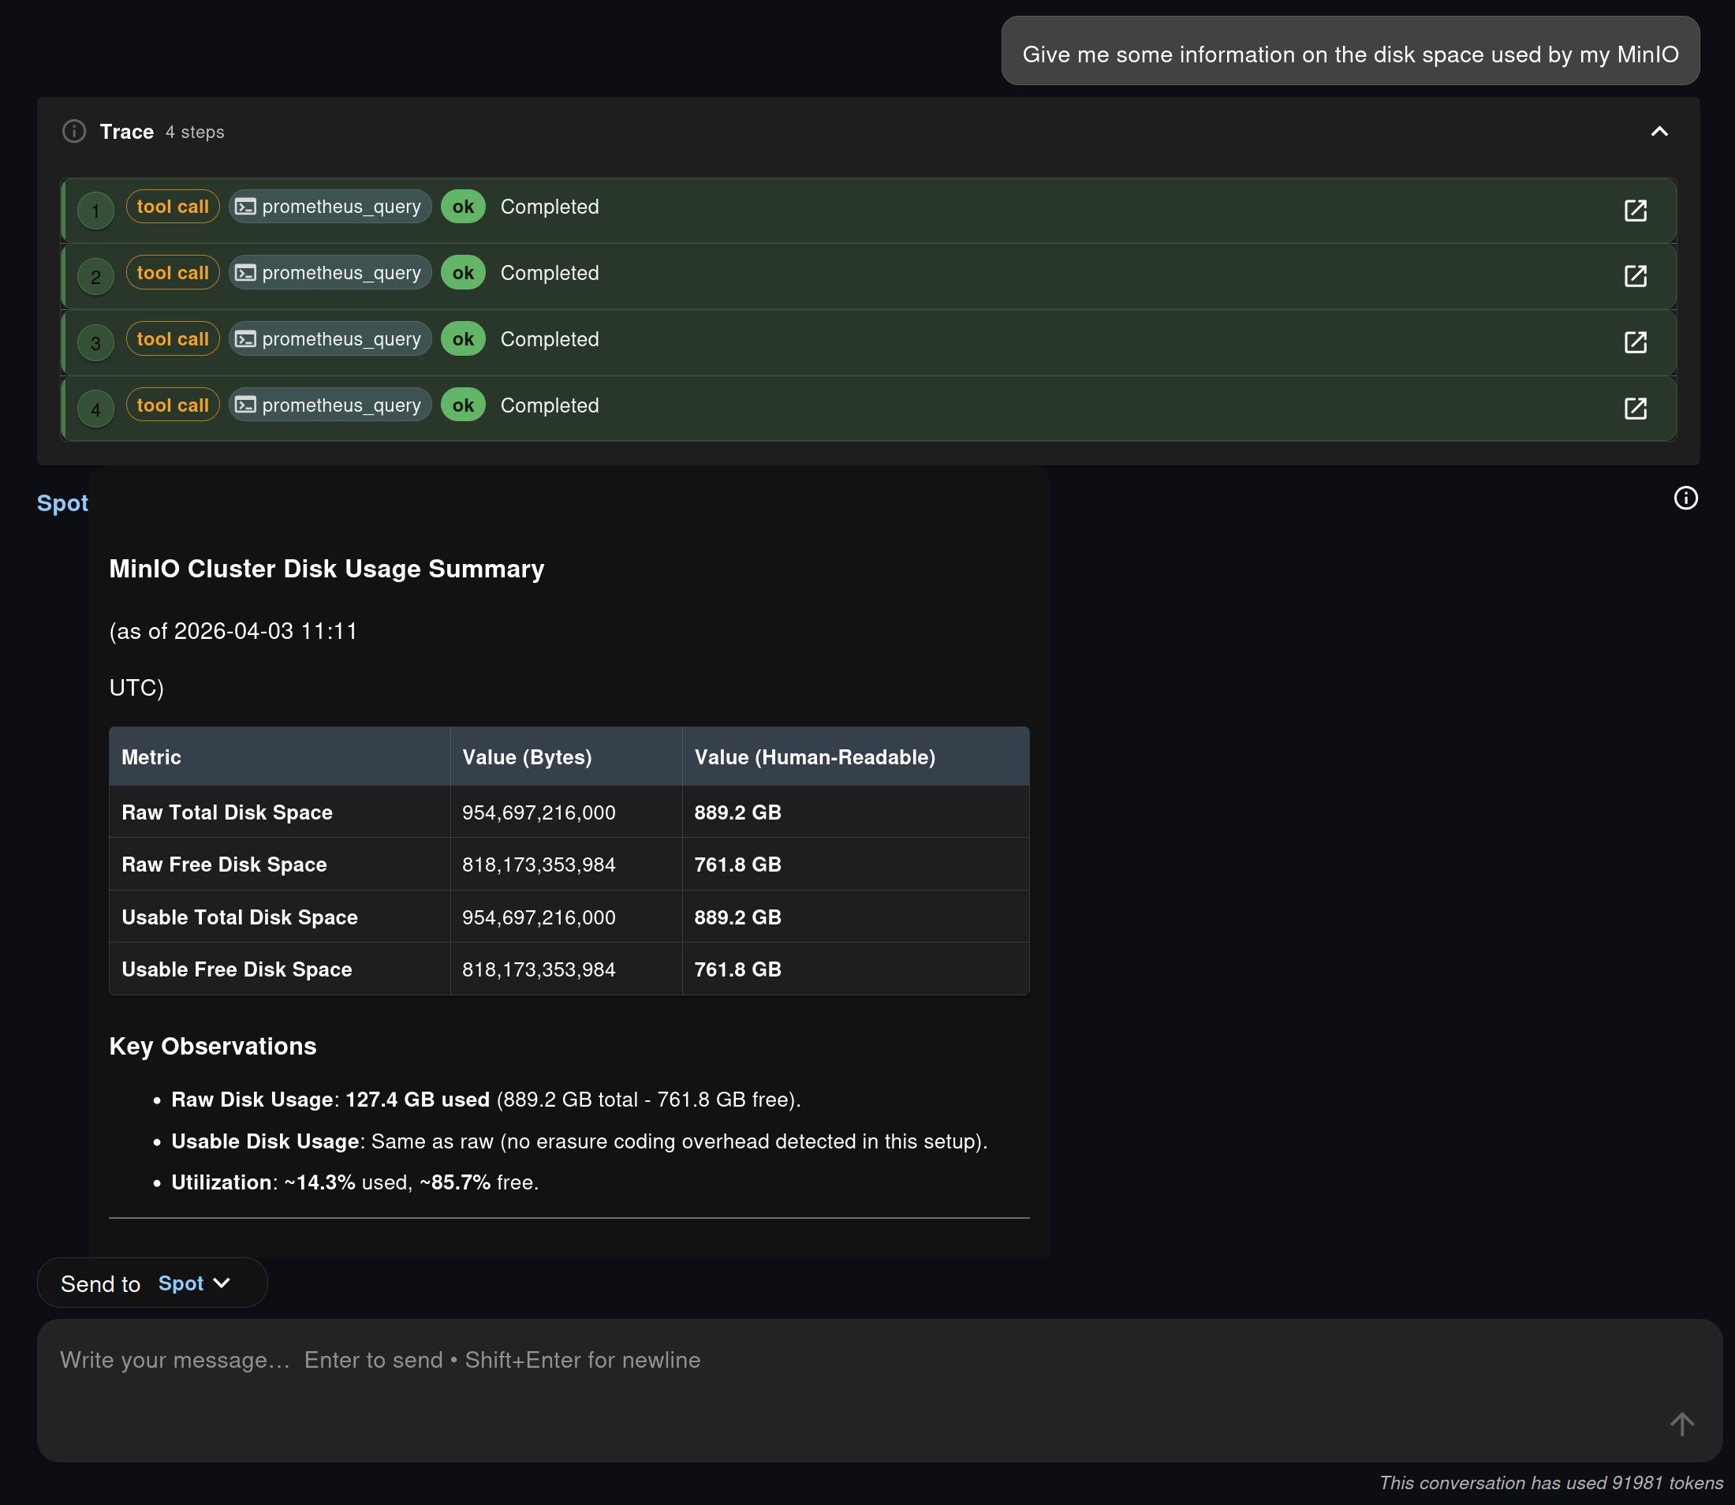Click the 'Usable Disk Usage' bullet
This screenshot has width=1735, height=1505.
pyautogui.click(x=580, y=1141)
